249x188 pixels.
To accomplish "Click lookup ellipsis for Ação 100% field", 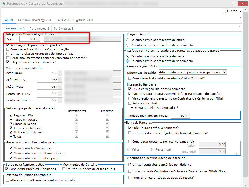I will click(x=60, y=73).
